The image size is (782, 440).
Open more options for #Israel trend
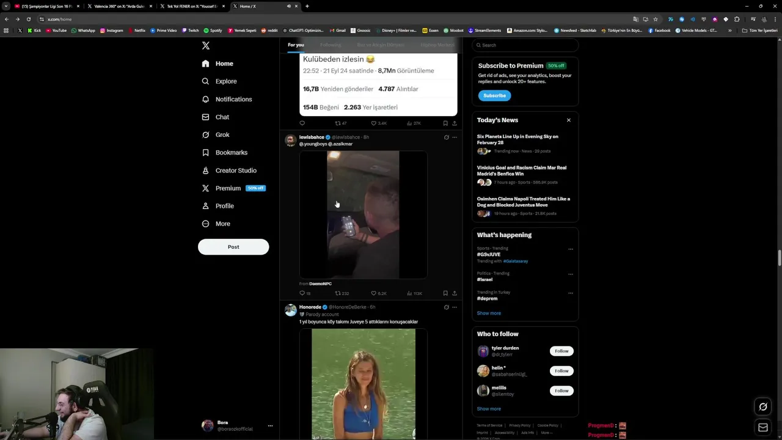571,274
